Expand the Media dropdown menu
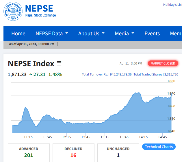 (125, 34)
